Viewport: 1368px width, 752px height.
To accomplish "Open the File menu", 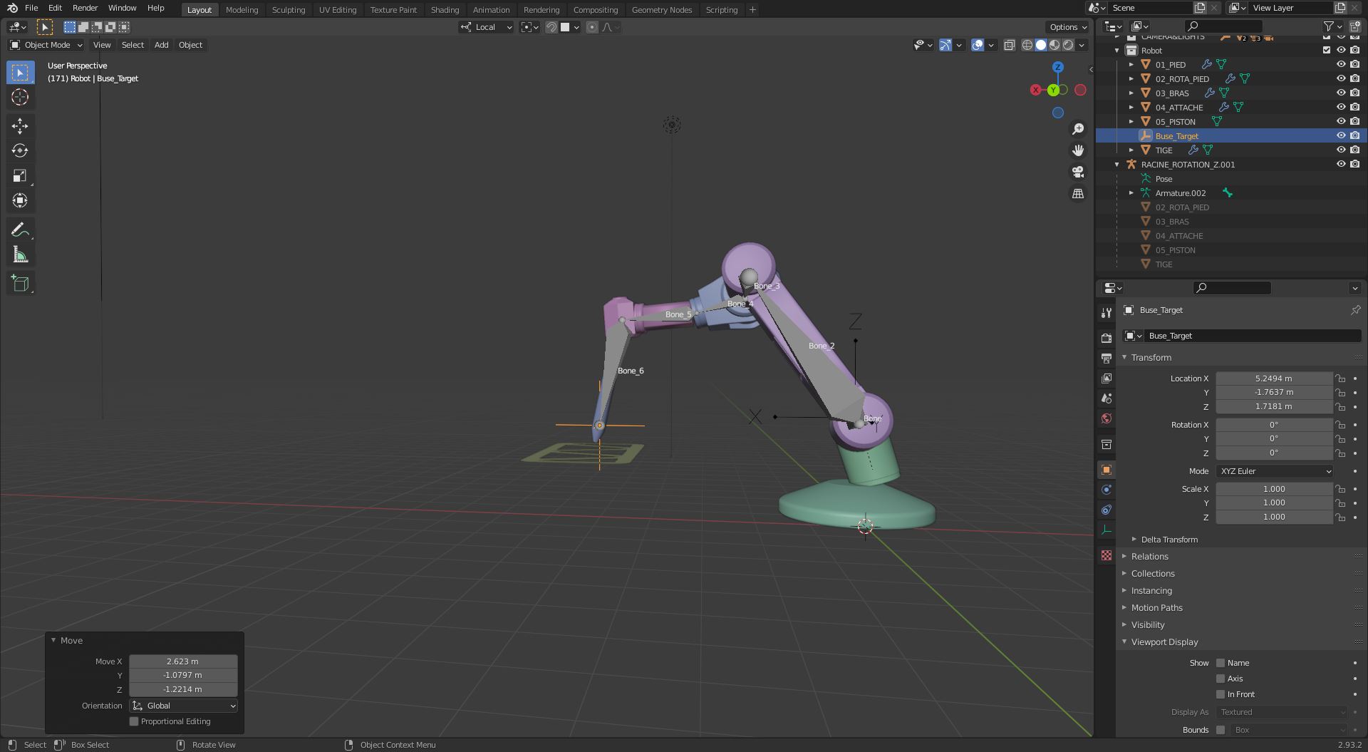I will (31, 8).
